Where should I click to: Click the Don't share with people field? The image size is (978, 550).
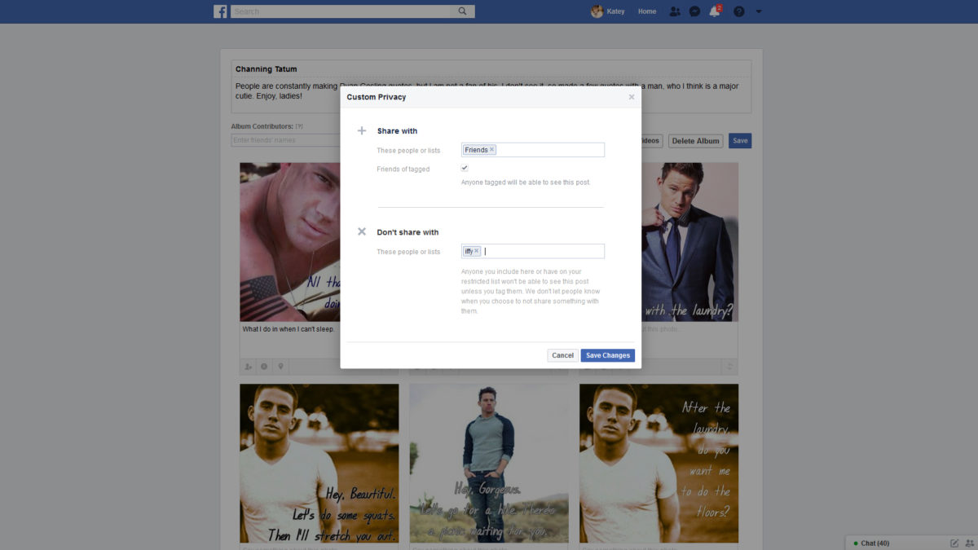point(533,251)
